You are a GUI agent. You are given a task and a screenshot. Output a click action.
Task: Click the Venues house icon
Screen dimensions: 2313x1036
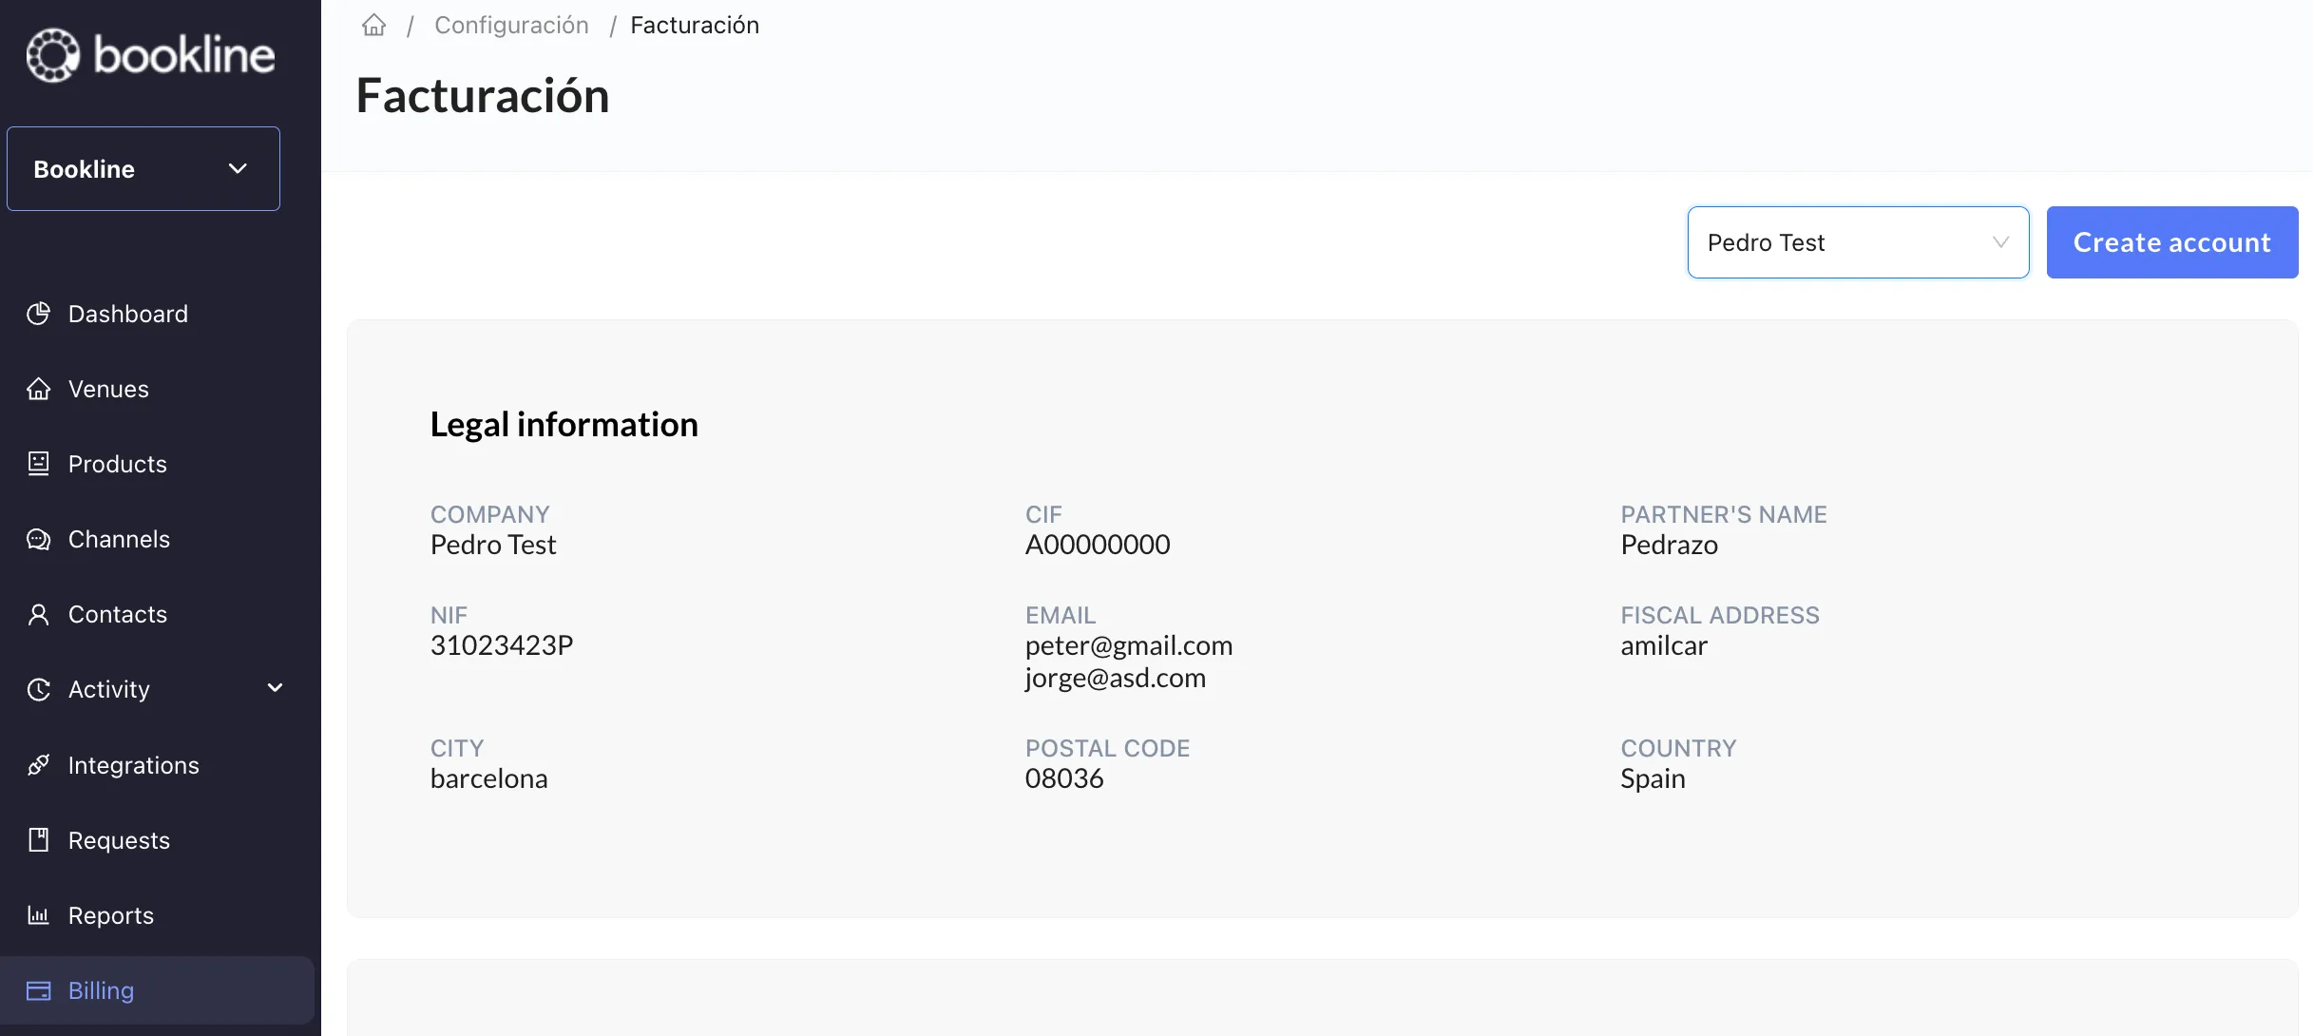tap(38, 389)
